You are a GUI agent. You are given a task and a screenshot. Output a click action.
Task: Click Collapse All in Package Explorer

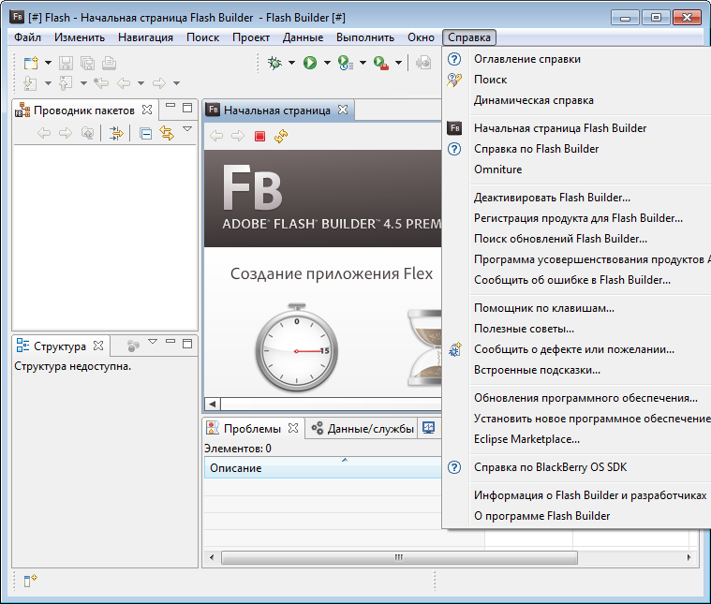[145, 133]
